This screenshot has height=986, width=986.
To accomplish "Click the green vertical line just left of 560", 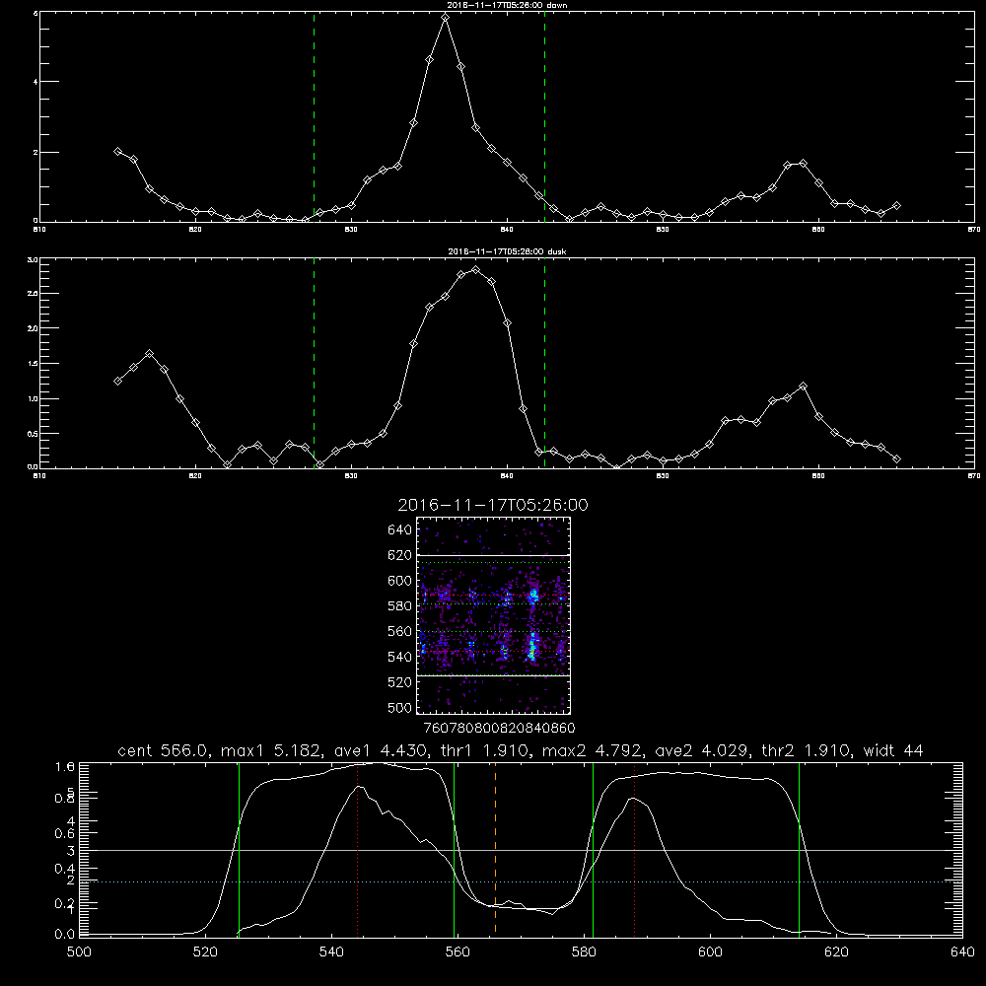I will pyautogui.click(x=454, y=848).
